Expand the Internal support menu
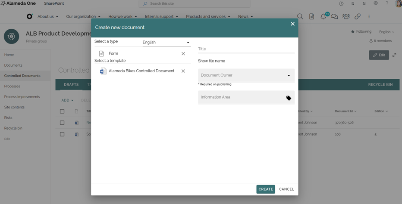This screenshot has width=402, height=204. (161, 16)
